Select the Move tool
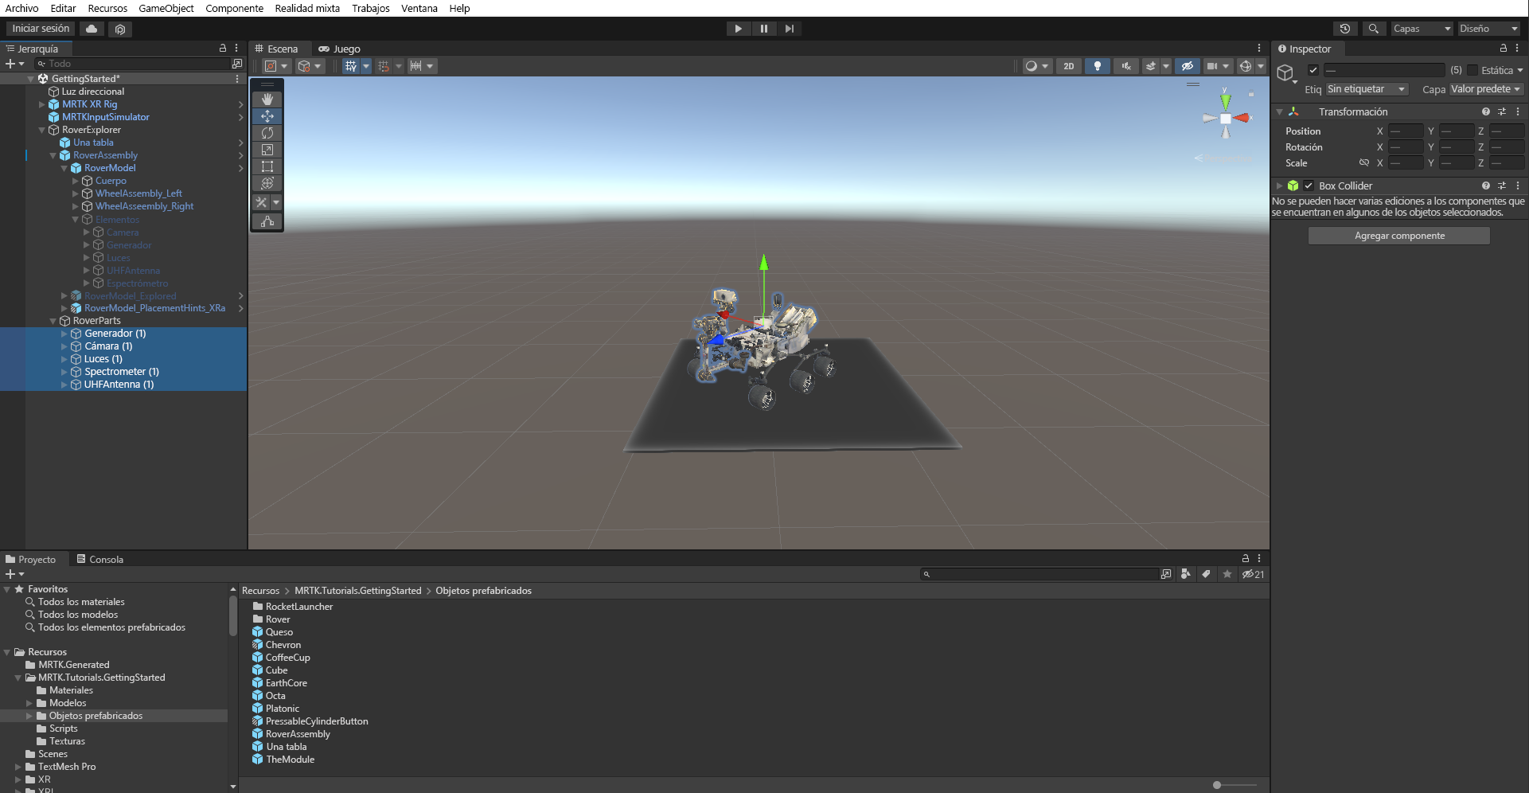This screenshot has width=1529, height=793. pyautogui.click(x=267, y=116)
